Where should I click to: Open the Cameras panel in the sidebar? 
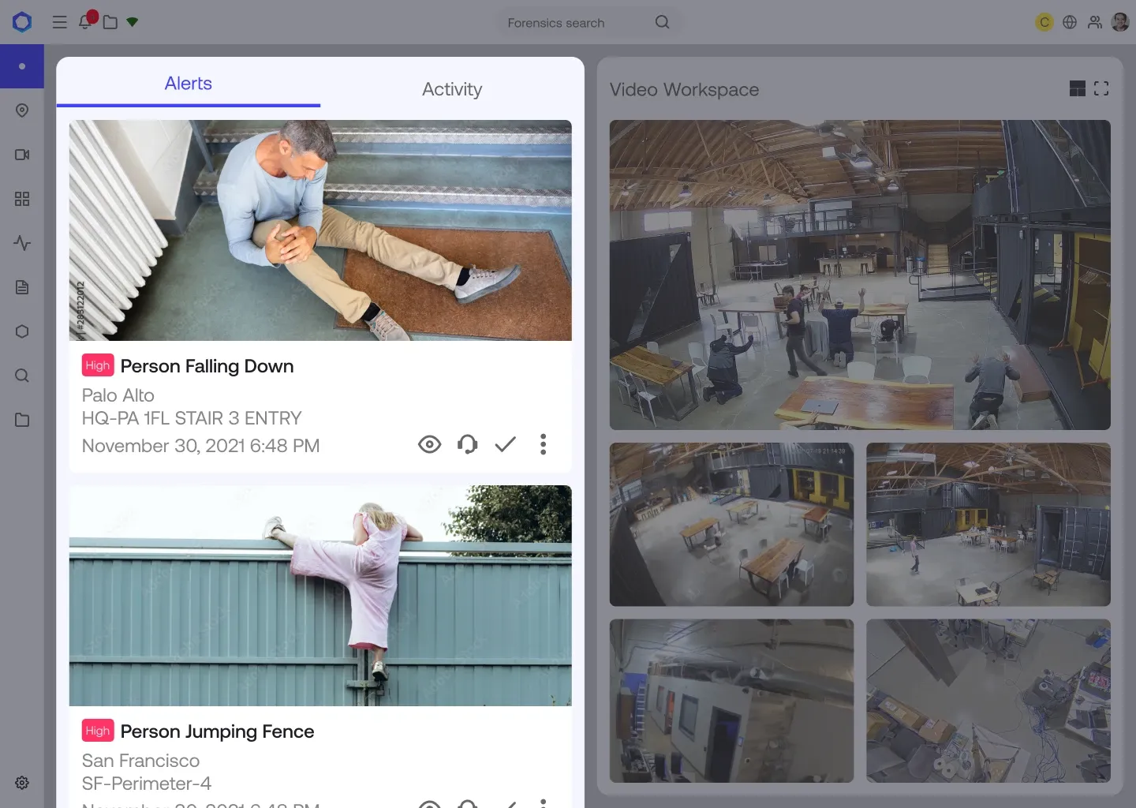[22, 155]
